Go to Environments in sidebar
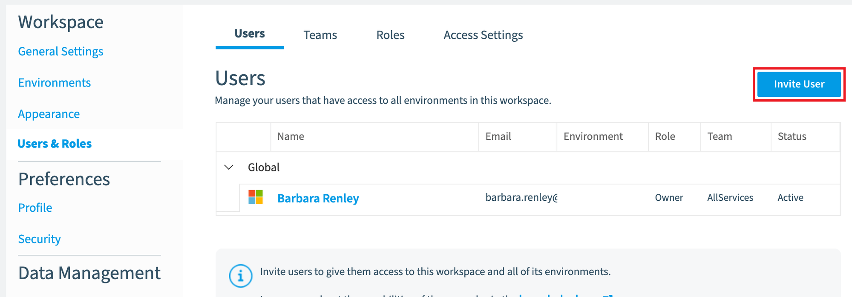This screenshot has height=297, width=852. pos(55,83)
